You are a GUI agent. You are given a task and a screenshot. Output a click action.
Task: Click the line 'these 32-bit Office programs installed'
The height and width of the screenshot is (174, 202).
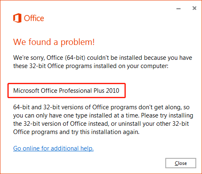point(91,66)
